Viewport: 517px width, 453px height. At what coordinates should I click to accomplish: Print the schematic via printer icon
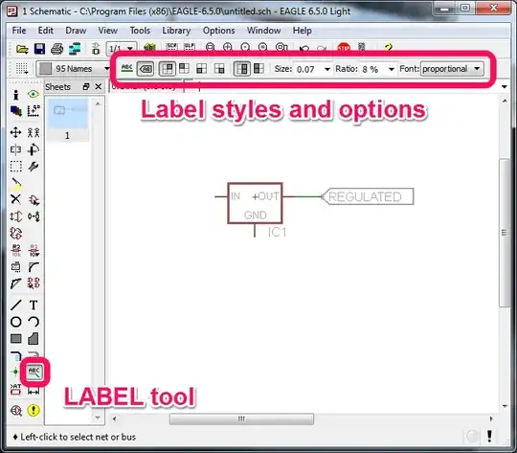[57, 49]
